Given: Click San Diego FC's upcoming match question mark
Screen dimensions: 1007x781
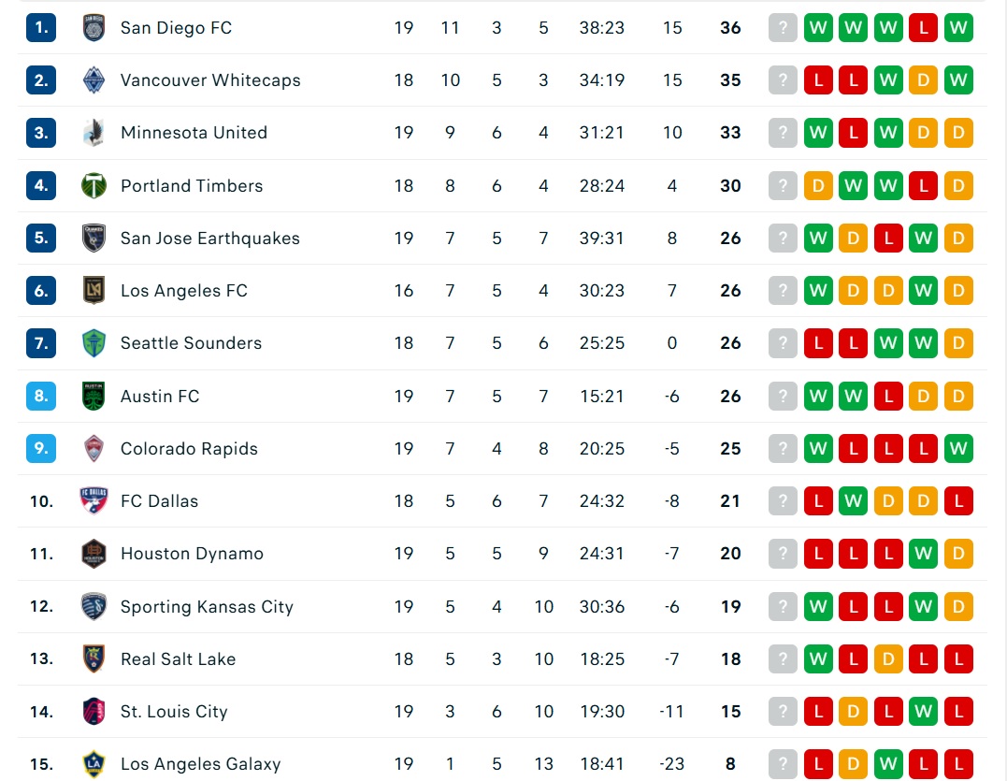Looking at the screenshot, I should click(783, 28).
